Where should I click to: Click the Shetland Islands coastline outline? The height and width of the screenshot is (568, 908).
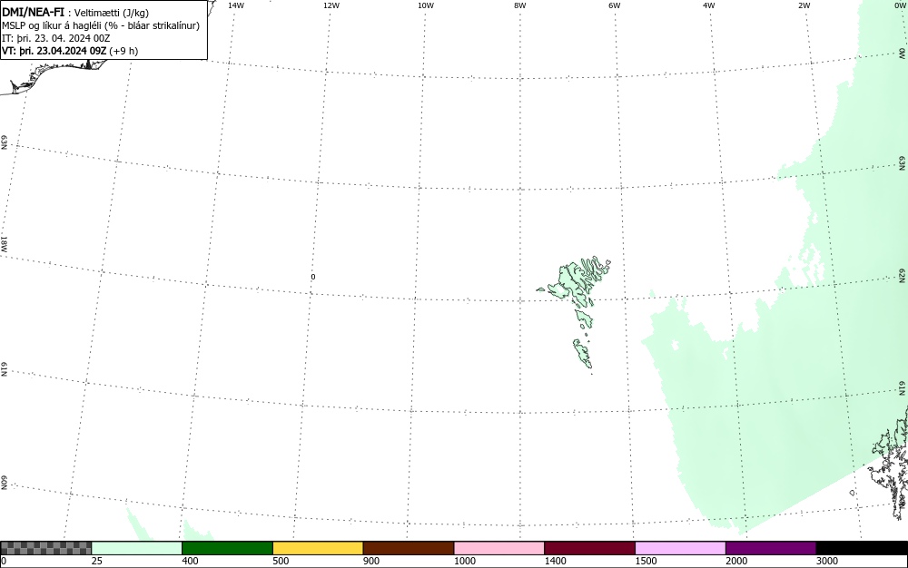(x=890, y=463)
